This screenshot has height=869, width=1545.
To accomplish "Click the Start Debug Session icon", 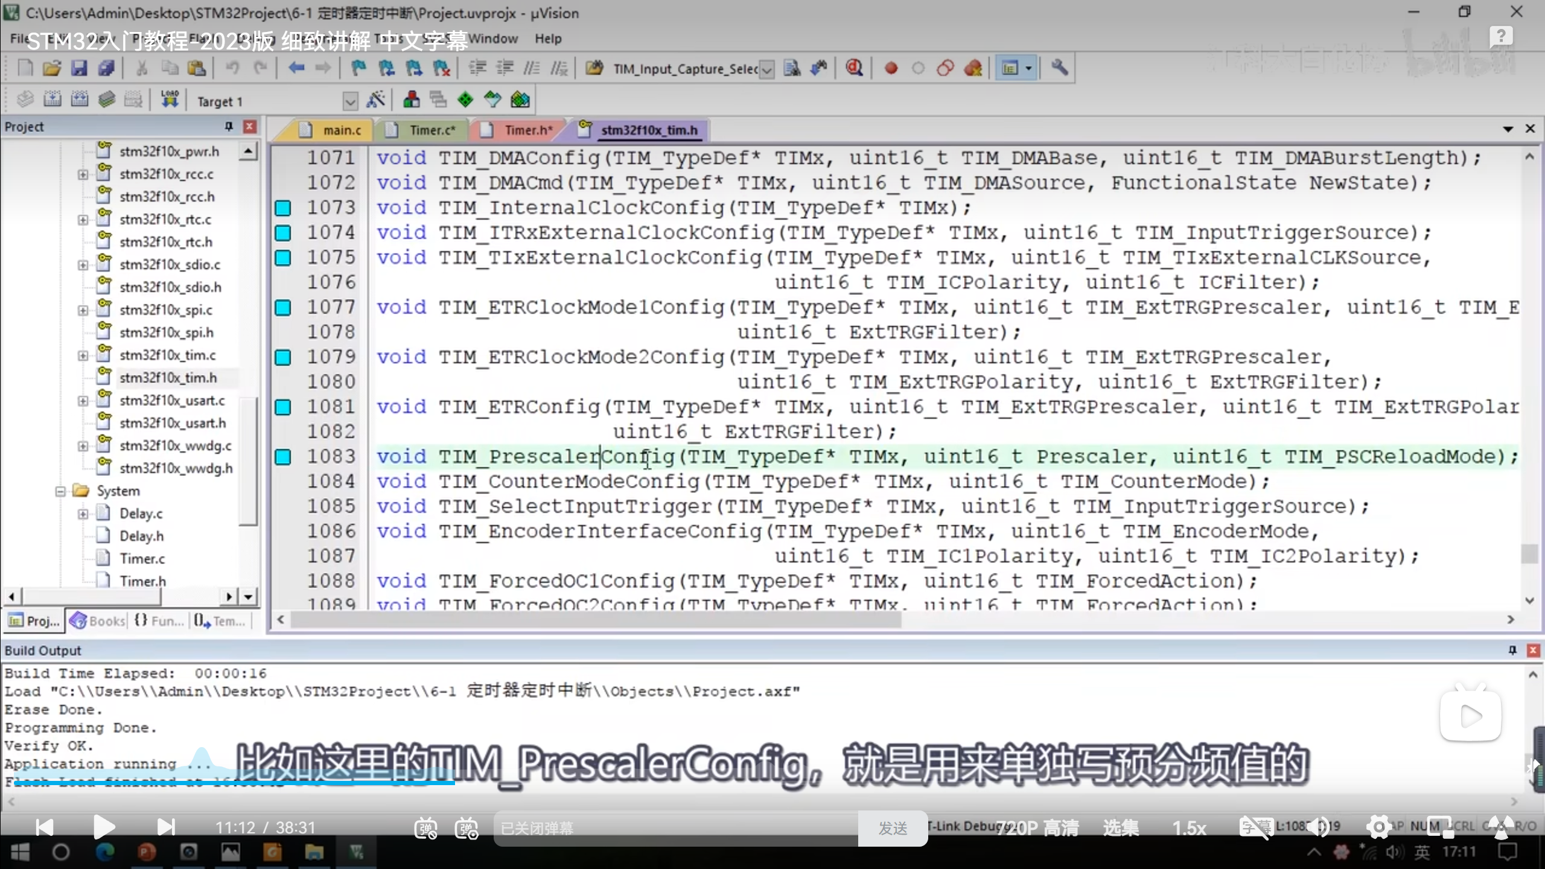I will coord(853,68).
